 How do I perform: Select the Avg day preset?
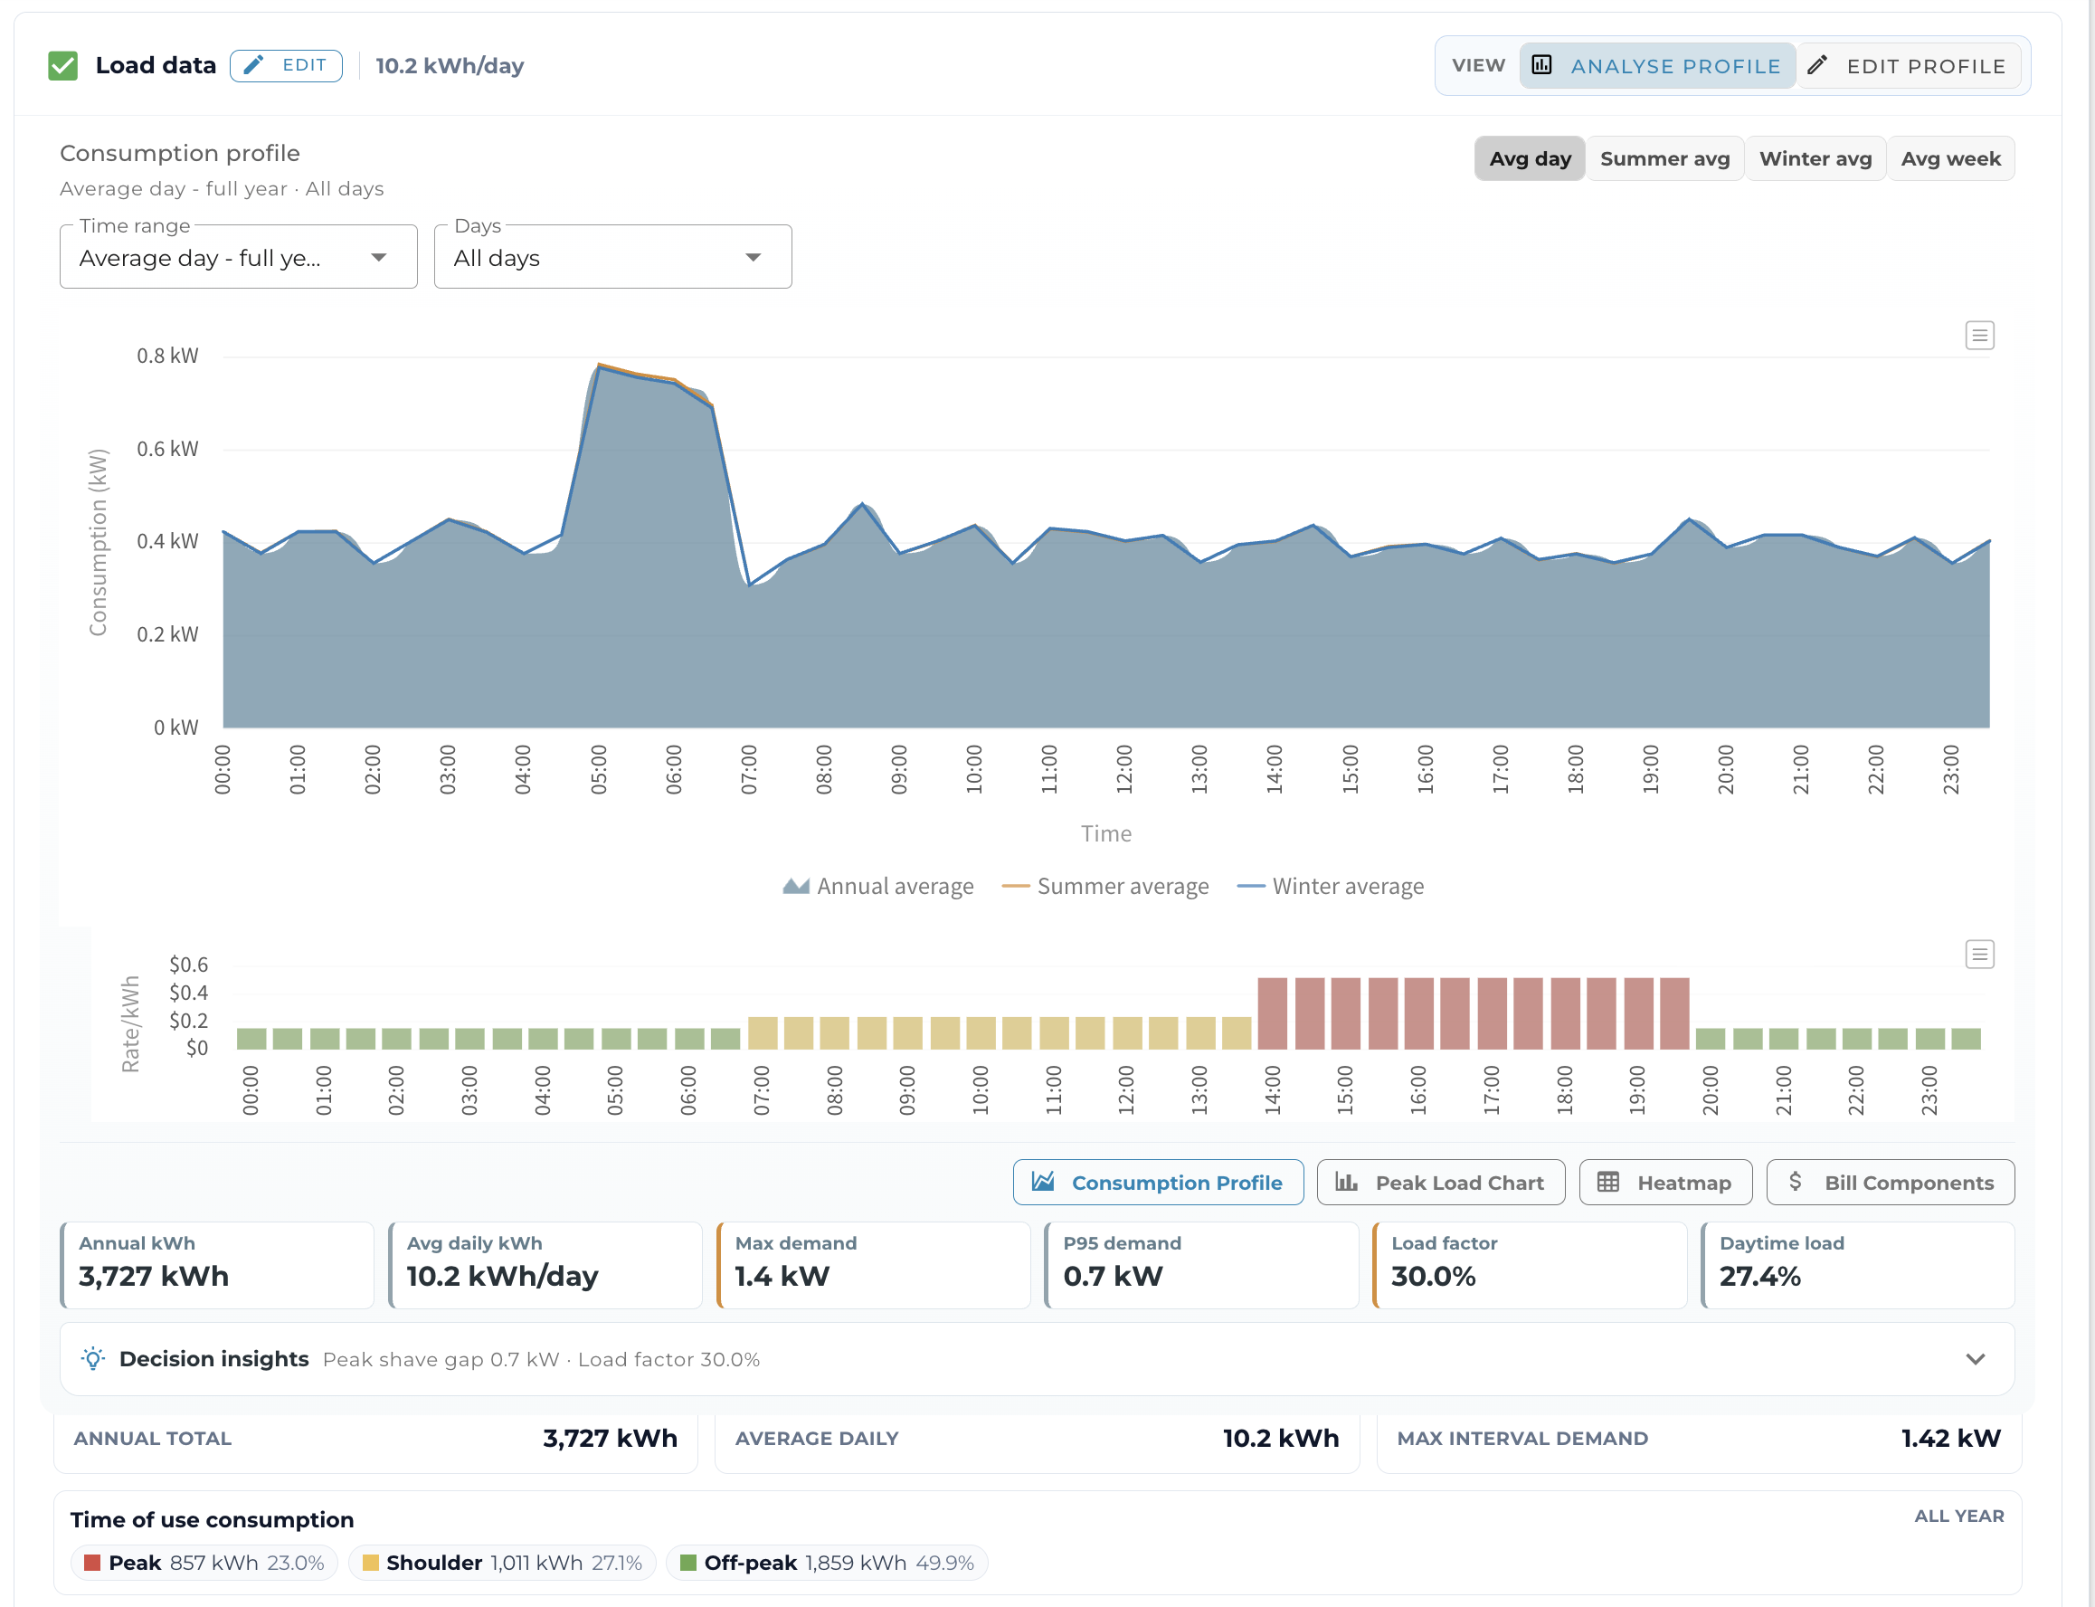1530,158
